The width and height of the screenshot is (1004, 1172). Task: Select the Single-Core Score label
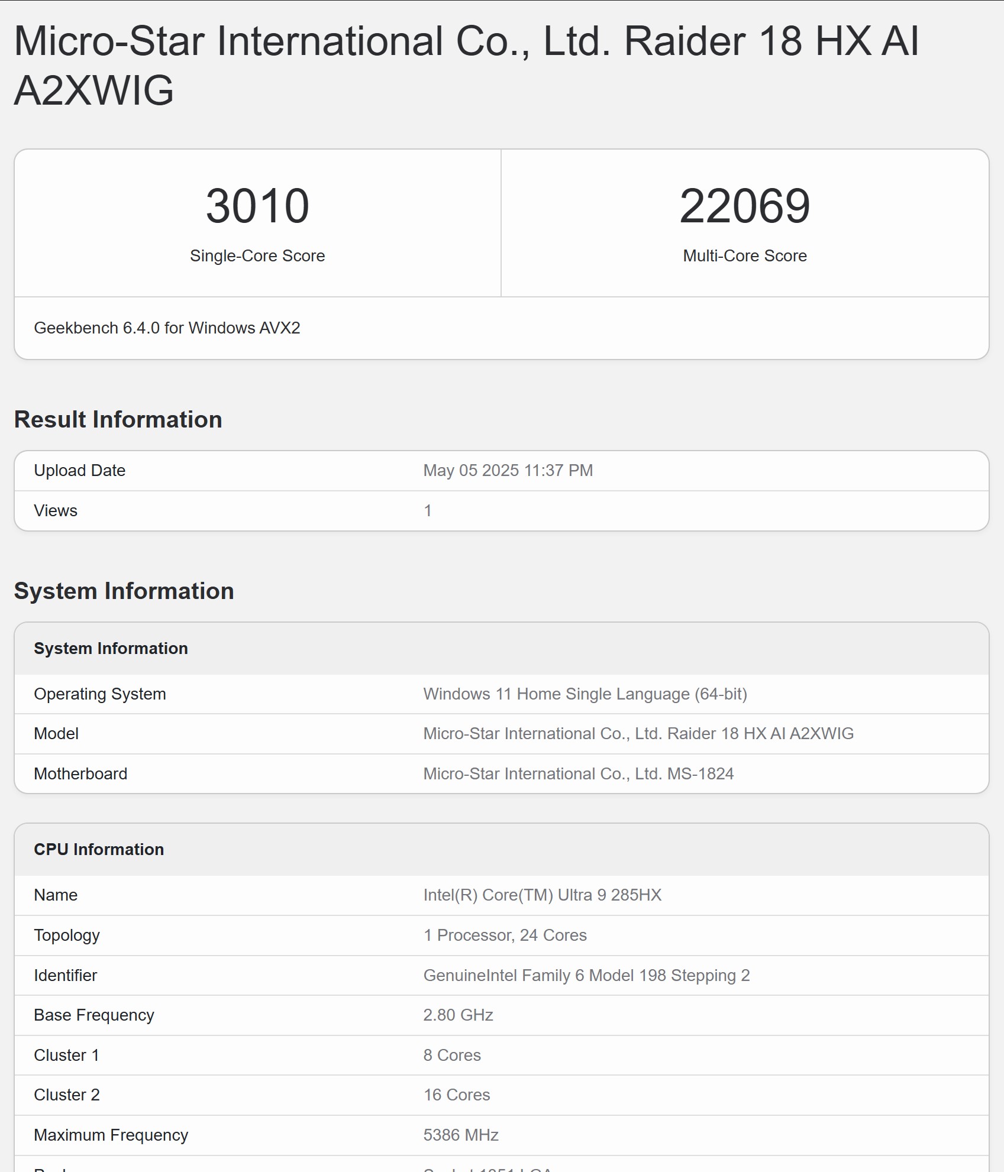(257, 255)
